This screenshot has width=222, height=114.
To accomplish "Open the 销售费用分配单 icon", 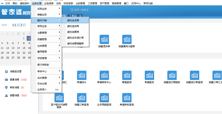I will (x=127, y=39).
